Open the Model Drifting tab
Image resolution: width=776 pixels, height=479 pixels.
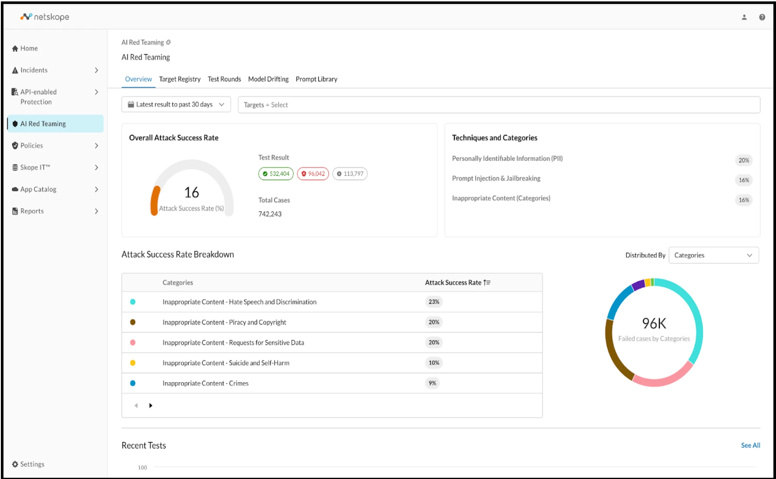[268, 79]
